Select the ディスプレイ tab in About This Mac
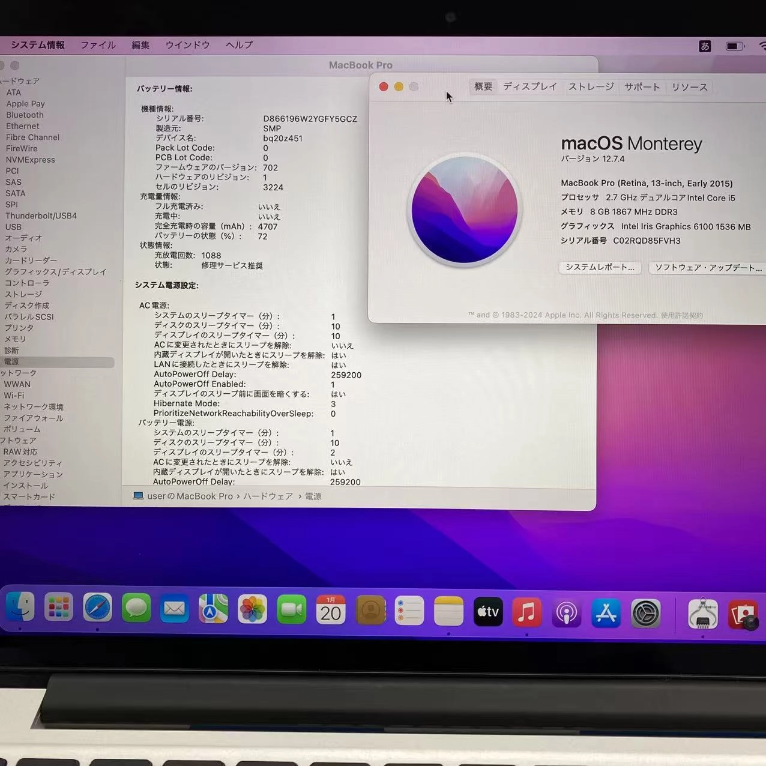Screen dimensions: 766x766 pos(529,86)
